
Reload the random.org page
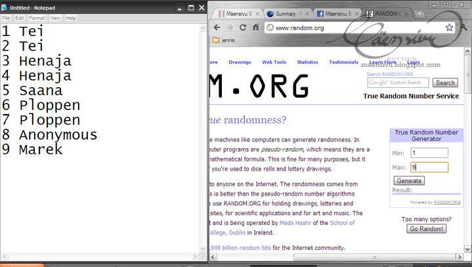[243, 28]
